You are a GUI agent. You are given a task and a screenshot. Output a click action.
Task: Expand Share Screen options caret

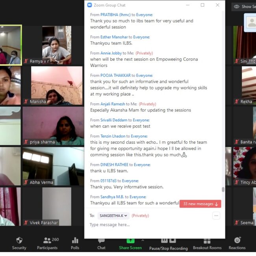(143, 240)
